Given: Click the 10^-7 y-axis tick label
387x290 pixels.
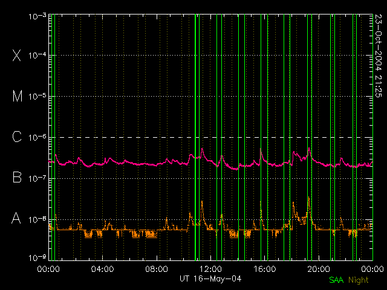Looking at the screenshot, I should 37,178.
